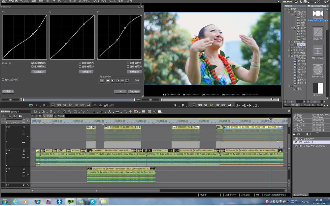This screenshot has width=330, height=206.
Task: Toggle audio mute speaker on 2 VA track
Action: click(23, 155)
